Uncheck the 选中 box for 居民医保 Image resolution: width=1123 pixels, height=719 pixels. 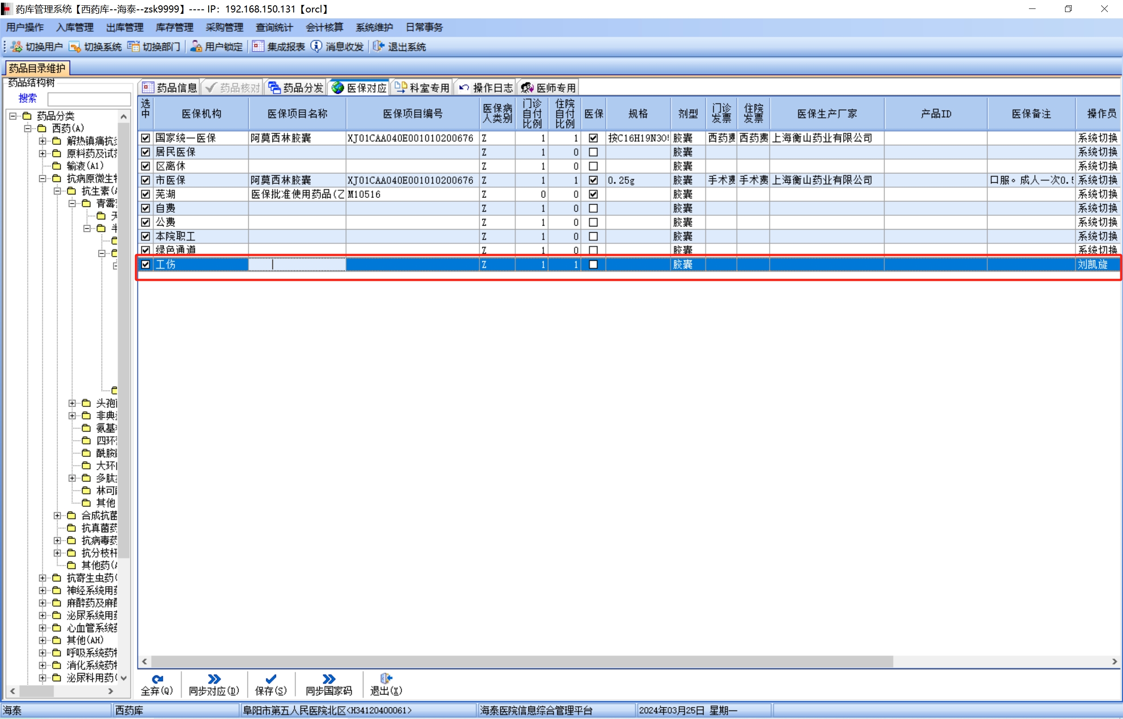point(146,152)
